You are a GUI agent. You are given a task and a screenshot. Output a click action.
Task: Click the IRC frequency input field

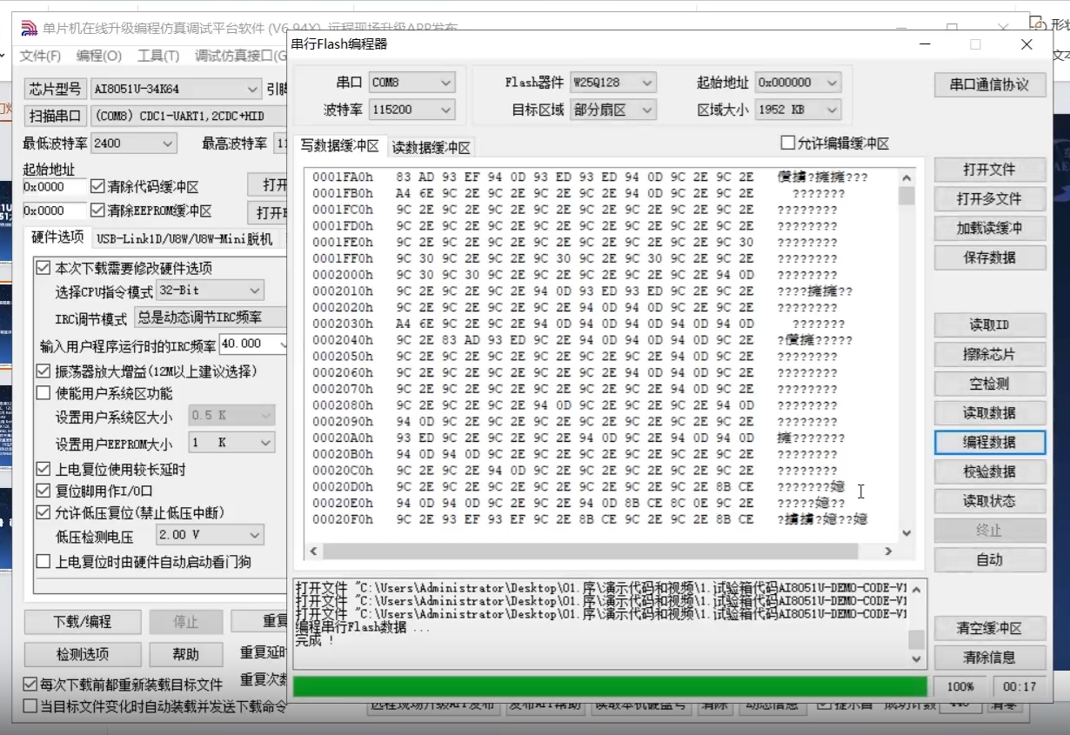[x=248, y=344]
